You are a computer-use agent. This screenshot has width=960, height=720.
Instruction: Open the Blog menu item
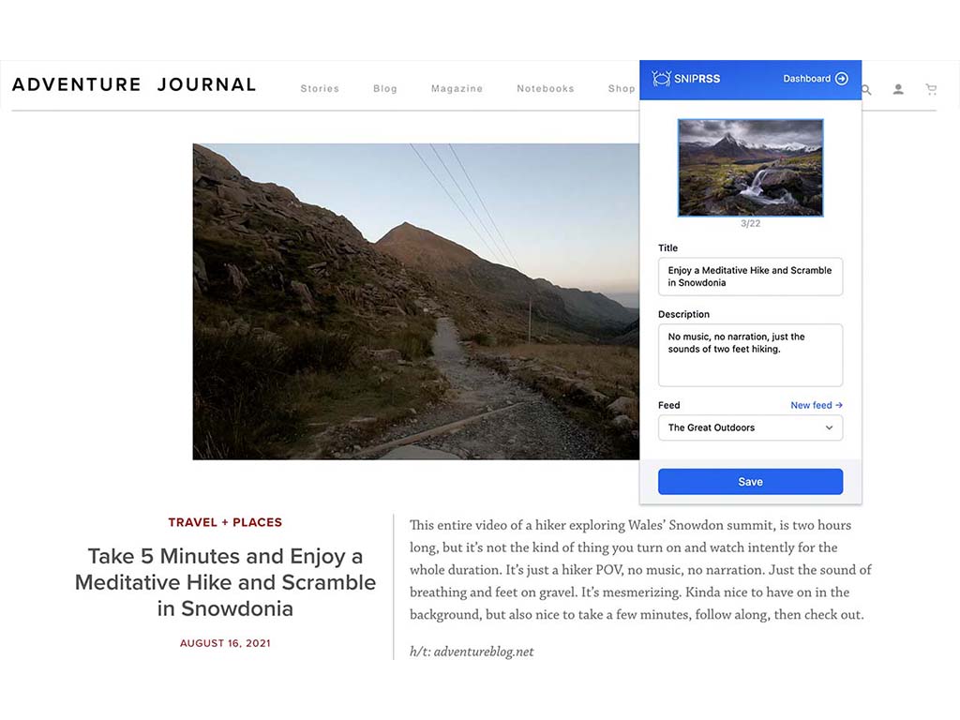[385, 89]
